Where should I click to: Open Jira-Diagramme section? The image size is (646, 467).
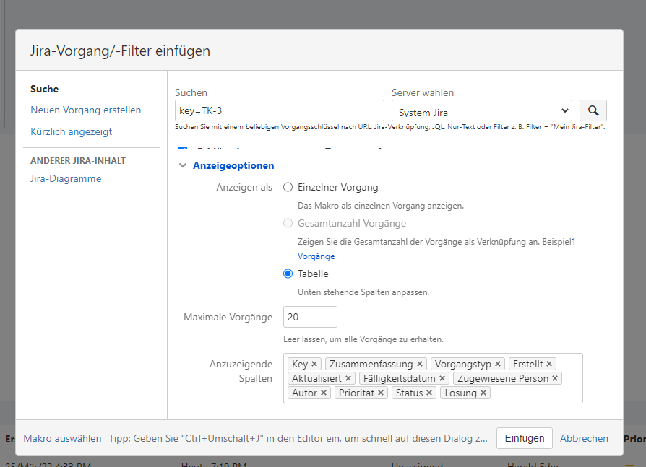[66, 178]
